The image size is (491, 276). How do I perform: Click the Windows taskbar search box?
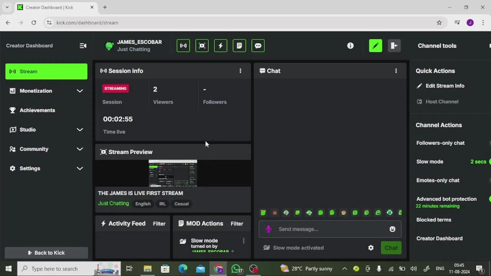69,269
